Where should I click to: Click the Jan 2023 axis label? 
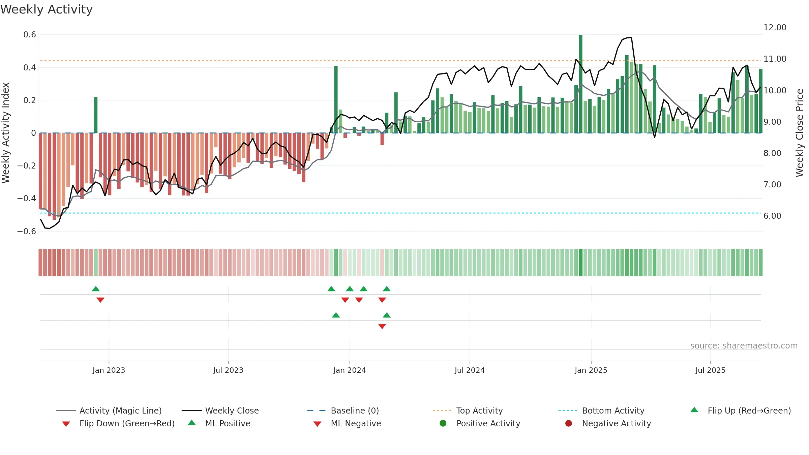[x=109, y=370]
